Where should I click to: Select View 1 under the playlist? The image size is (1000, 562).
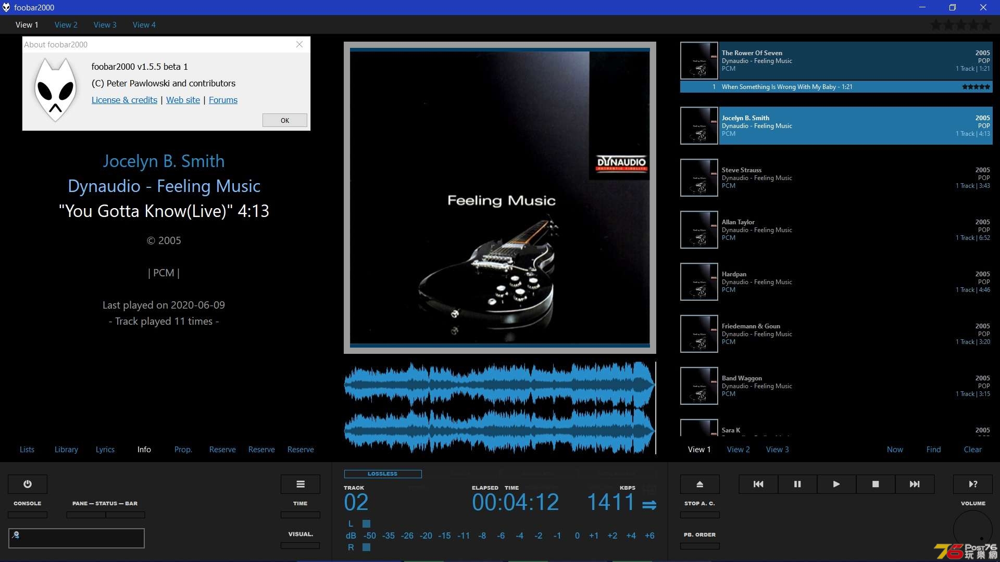pos(699,449)
